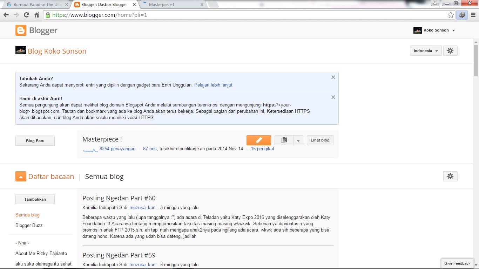Open the 87 pos link
The width and height of the screenshot is (479, 269).
point(150,149)
